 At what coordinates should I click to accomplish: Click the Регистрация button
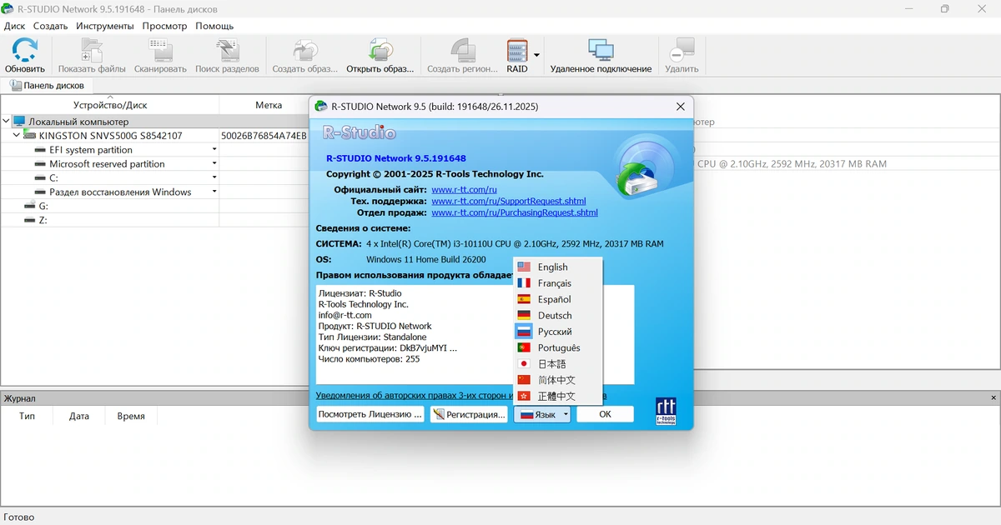(x=469, y=414)
